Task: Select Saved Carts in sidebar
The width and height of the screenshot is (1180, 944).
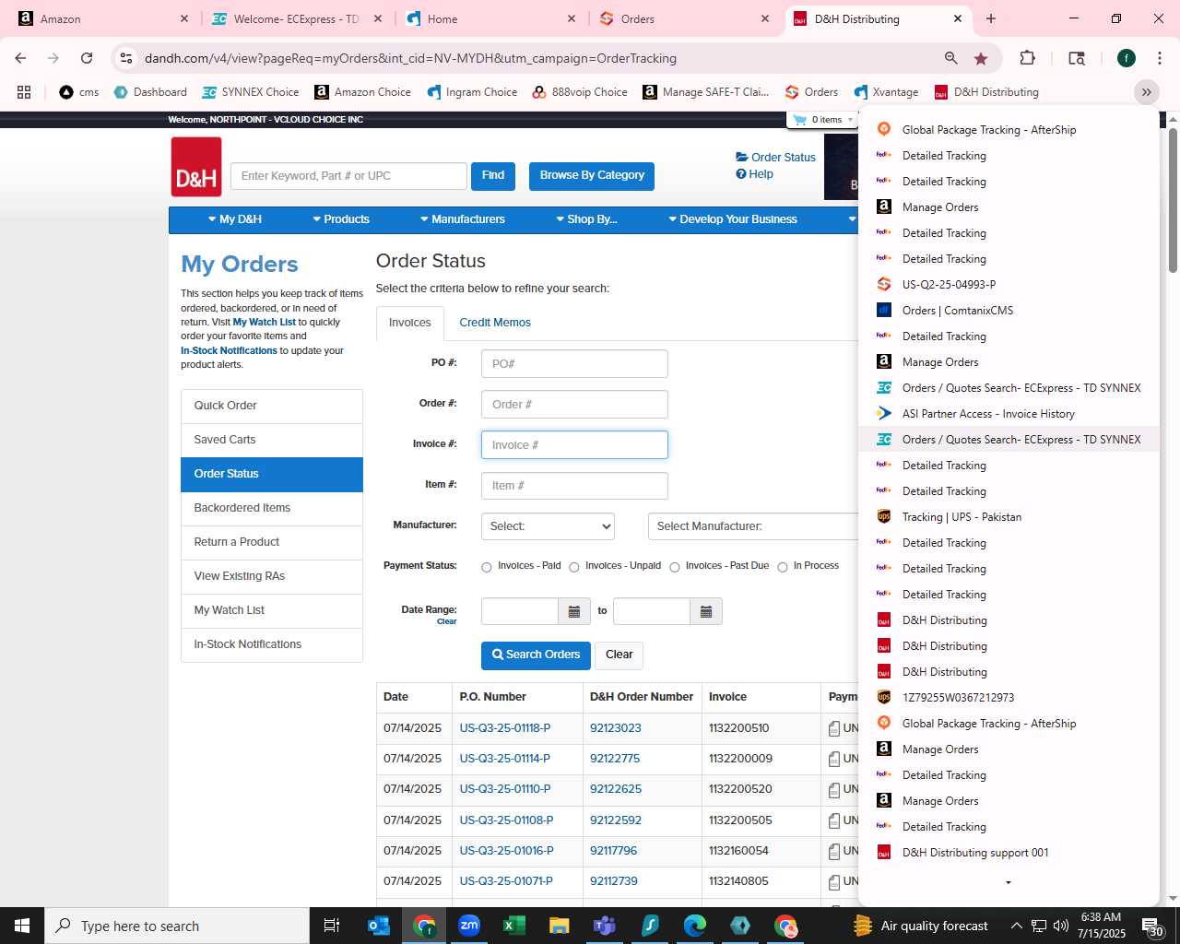Action: pos(272,440)
